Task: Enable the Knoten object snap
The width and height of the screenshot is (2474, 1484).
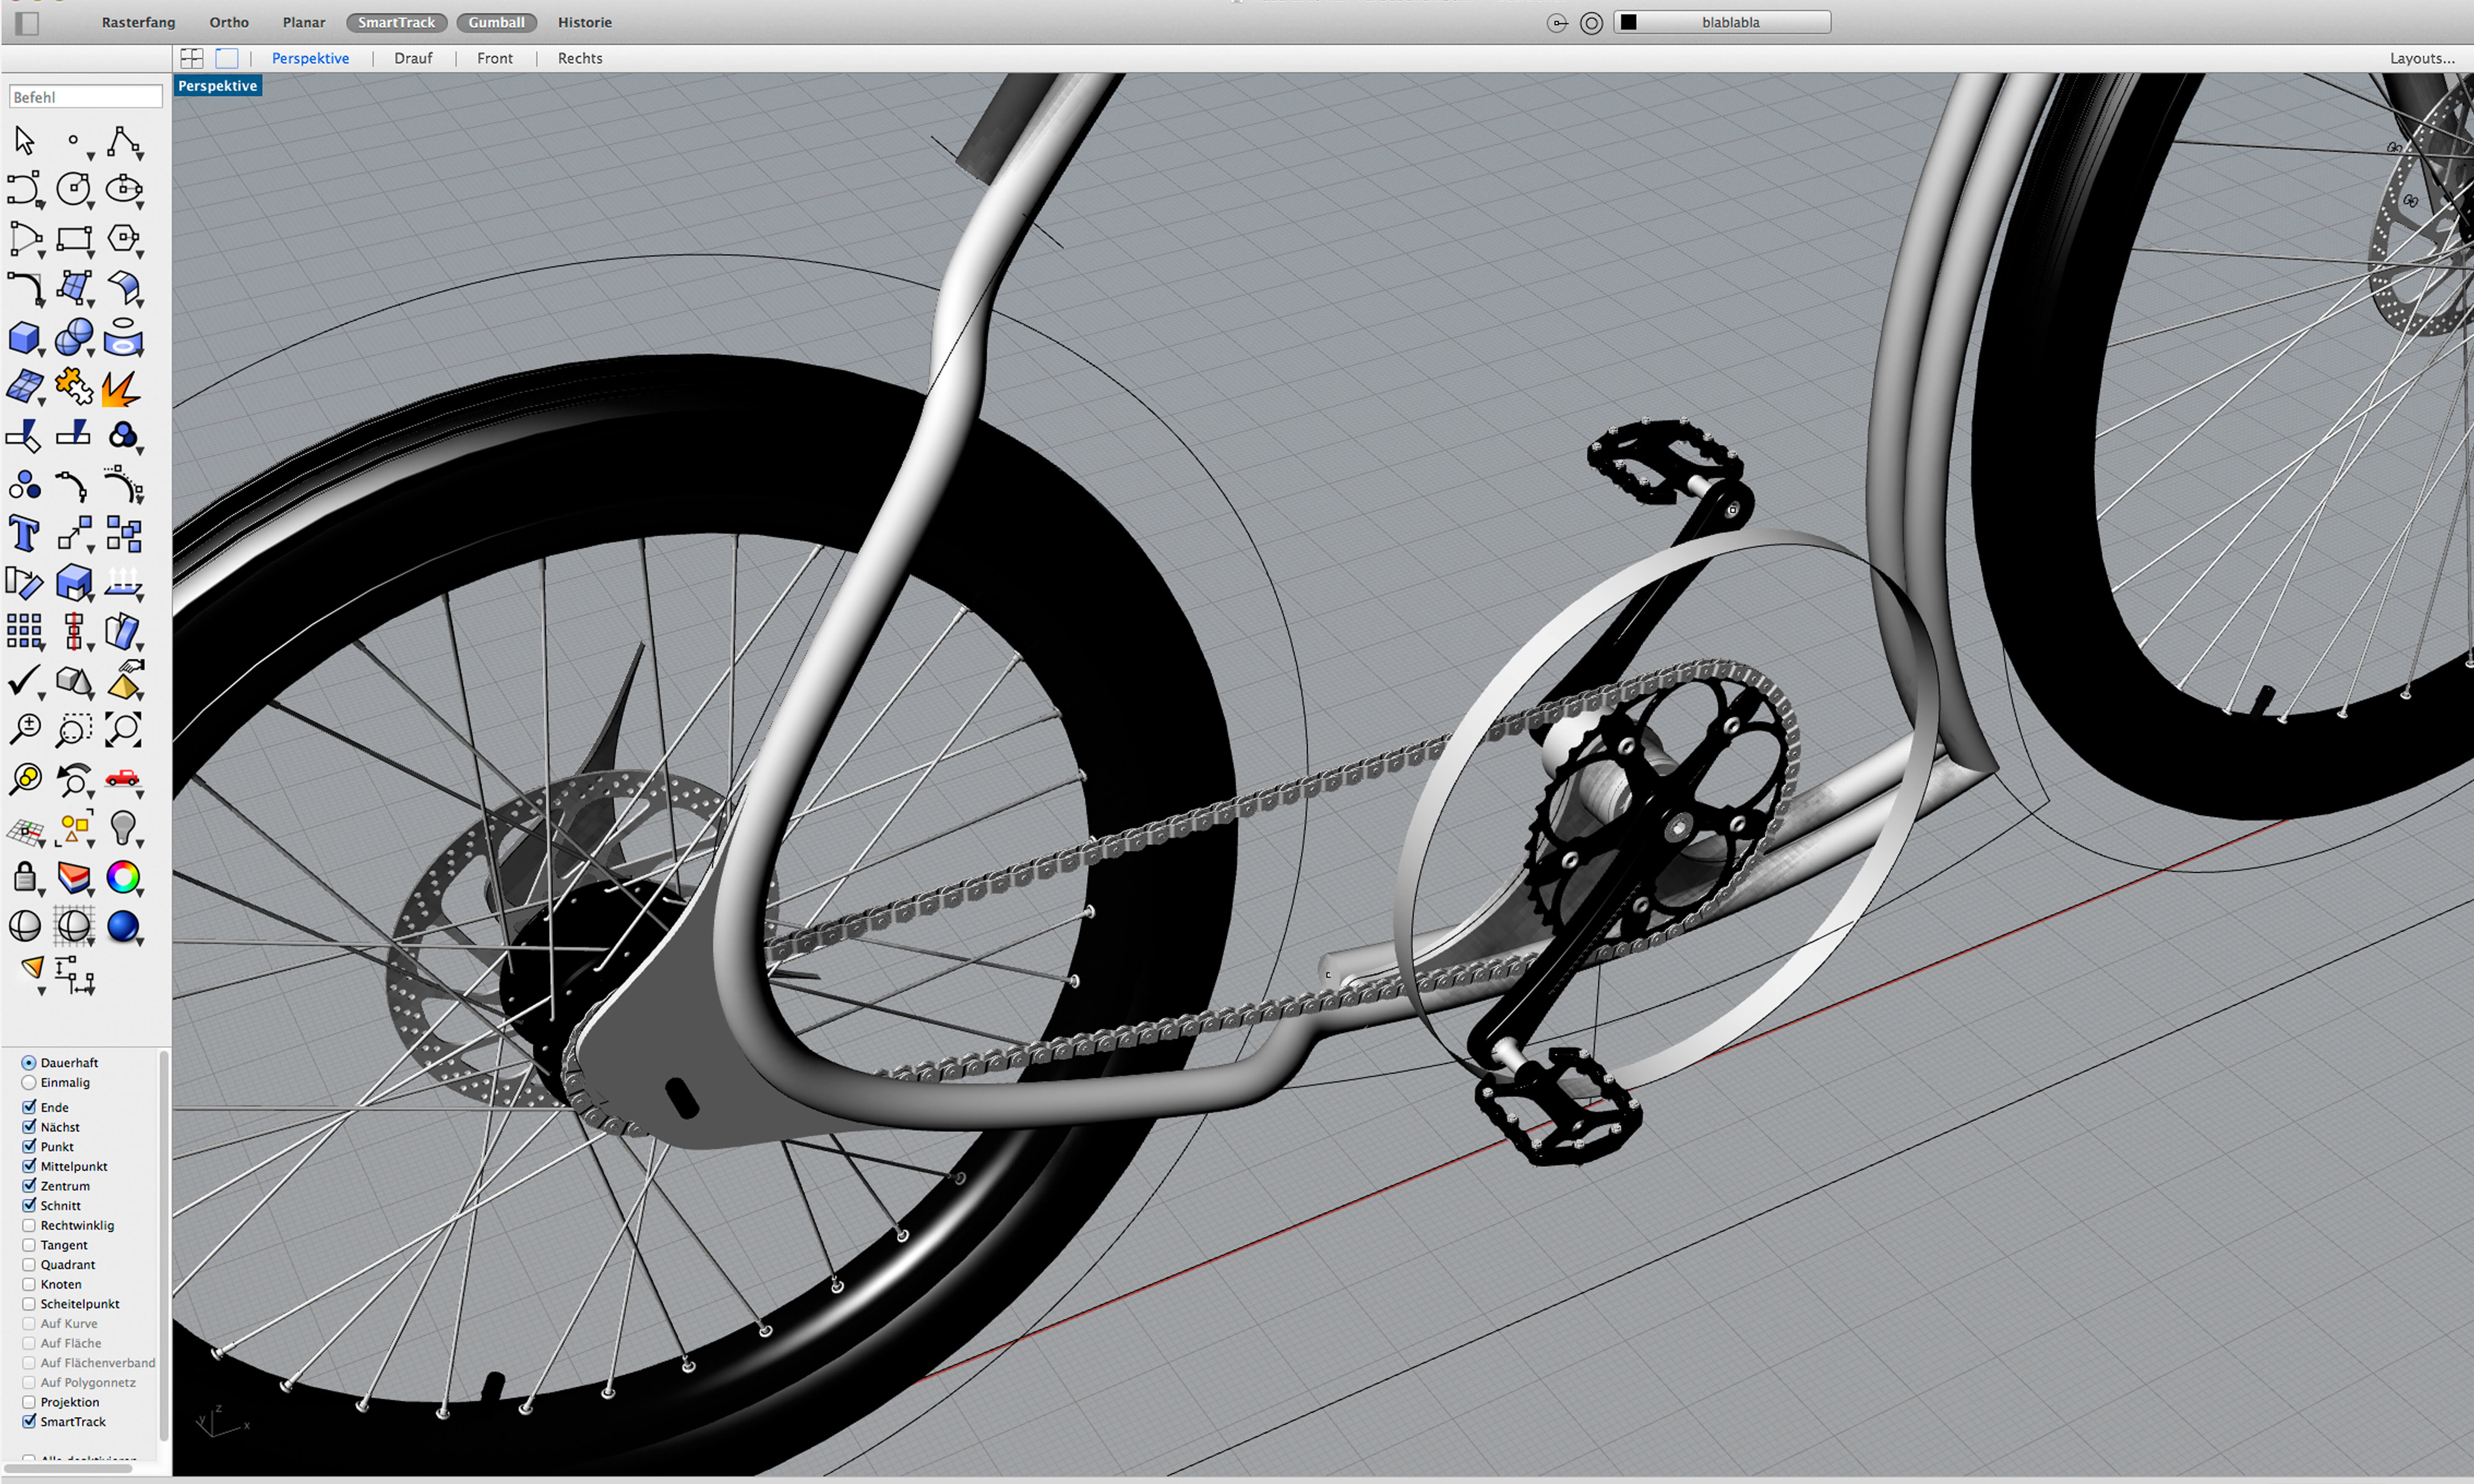Action: tap(29, 1285)
